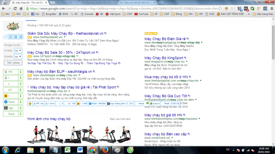Click the Paint icon in the taskbar
The image size is (275, 154).
click(x=117, y=150)
